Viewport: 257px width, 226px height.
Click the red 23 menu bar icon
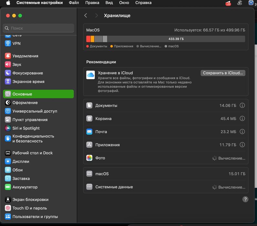(x=228, y=3)
